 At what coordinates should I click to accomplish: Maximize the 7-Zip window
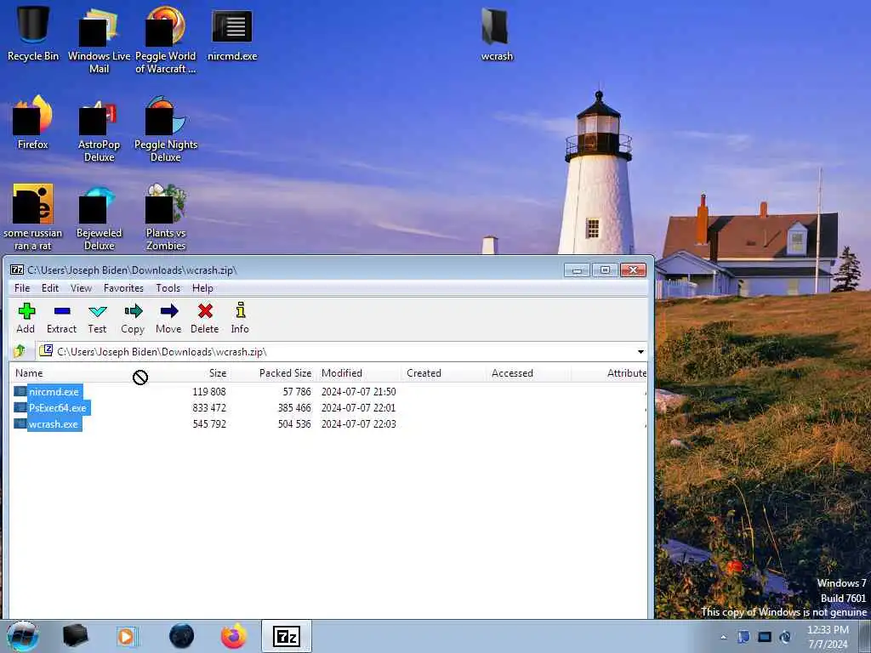tap(605, 270)
